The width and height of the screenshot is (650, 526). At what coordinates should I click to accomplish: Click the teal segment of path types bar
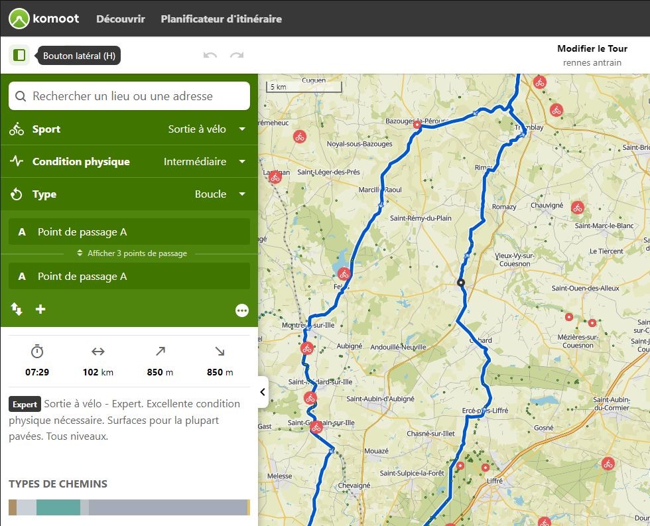click(x=58, y=507)
